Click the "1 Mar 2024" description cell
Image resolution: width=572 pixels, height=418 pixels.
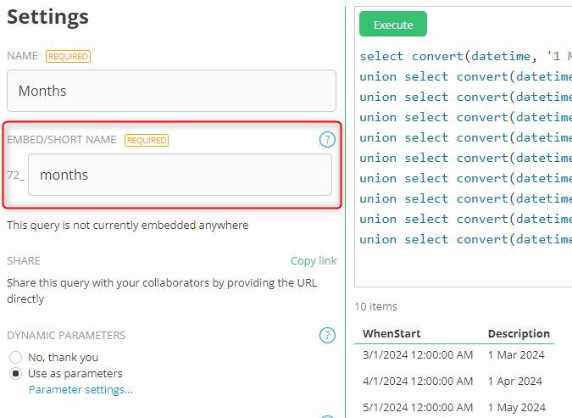[x=516, y=354]
